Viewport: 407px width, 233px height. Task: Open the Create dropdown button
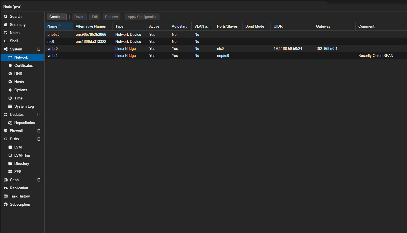pos(57,17)
